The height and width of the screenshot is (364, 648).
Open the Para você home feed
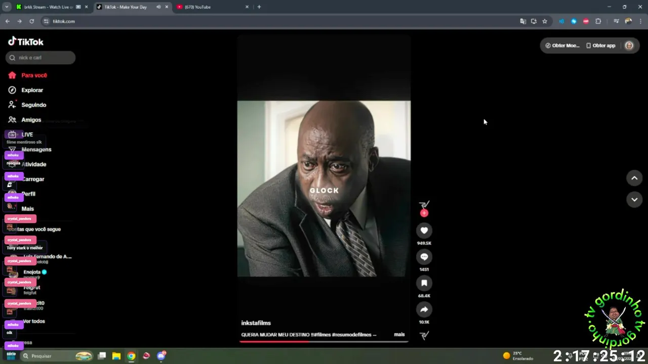coord(28,75)
